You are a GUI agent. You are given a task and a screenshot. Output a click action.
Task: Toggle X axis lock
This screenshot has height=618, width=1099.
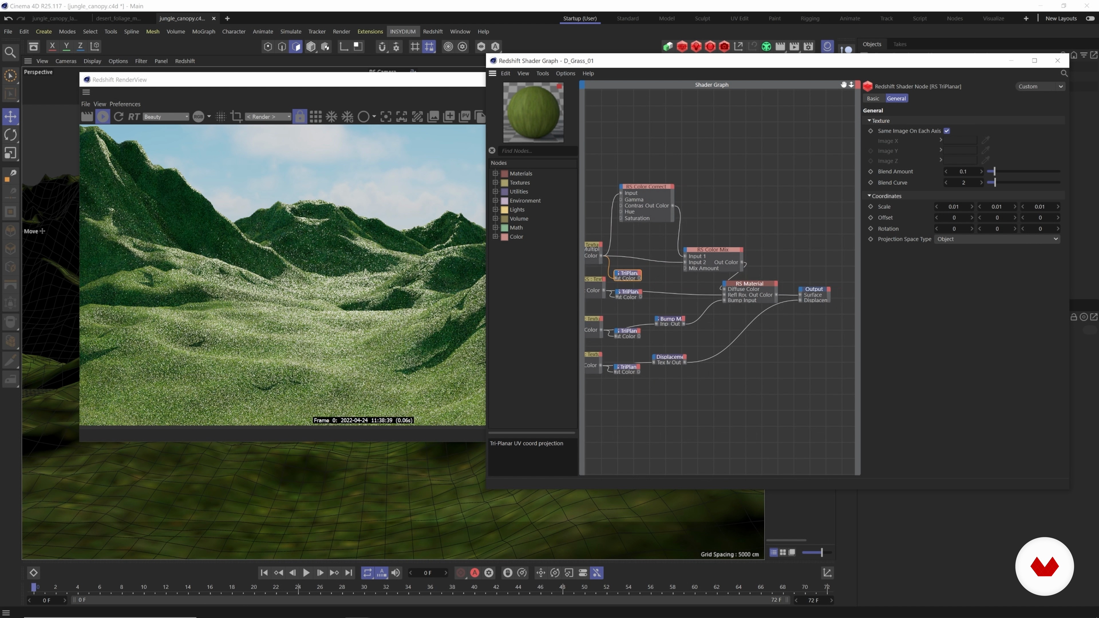(x=52, y=46)
